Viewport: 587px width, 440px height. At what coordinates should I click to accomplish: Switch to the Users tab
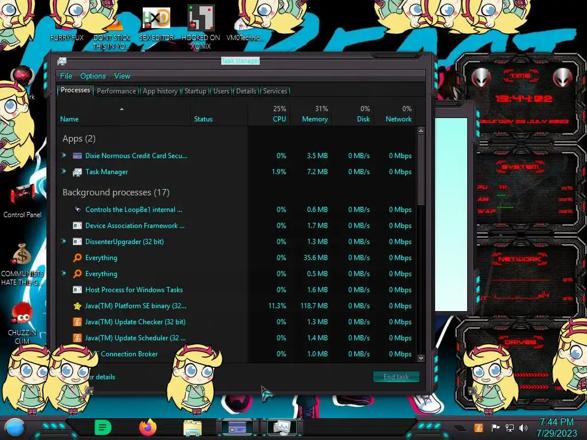(x=221, y=91)
